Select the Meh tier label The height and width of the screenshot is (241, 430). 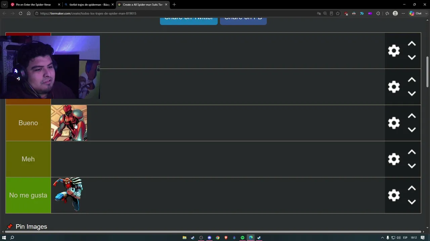coord(28,159)
